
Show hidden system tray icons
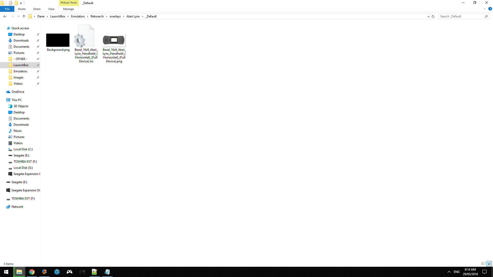click(449, 272)
